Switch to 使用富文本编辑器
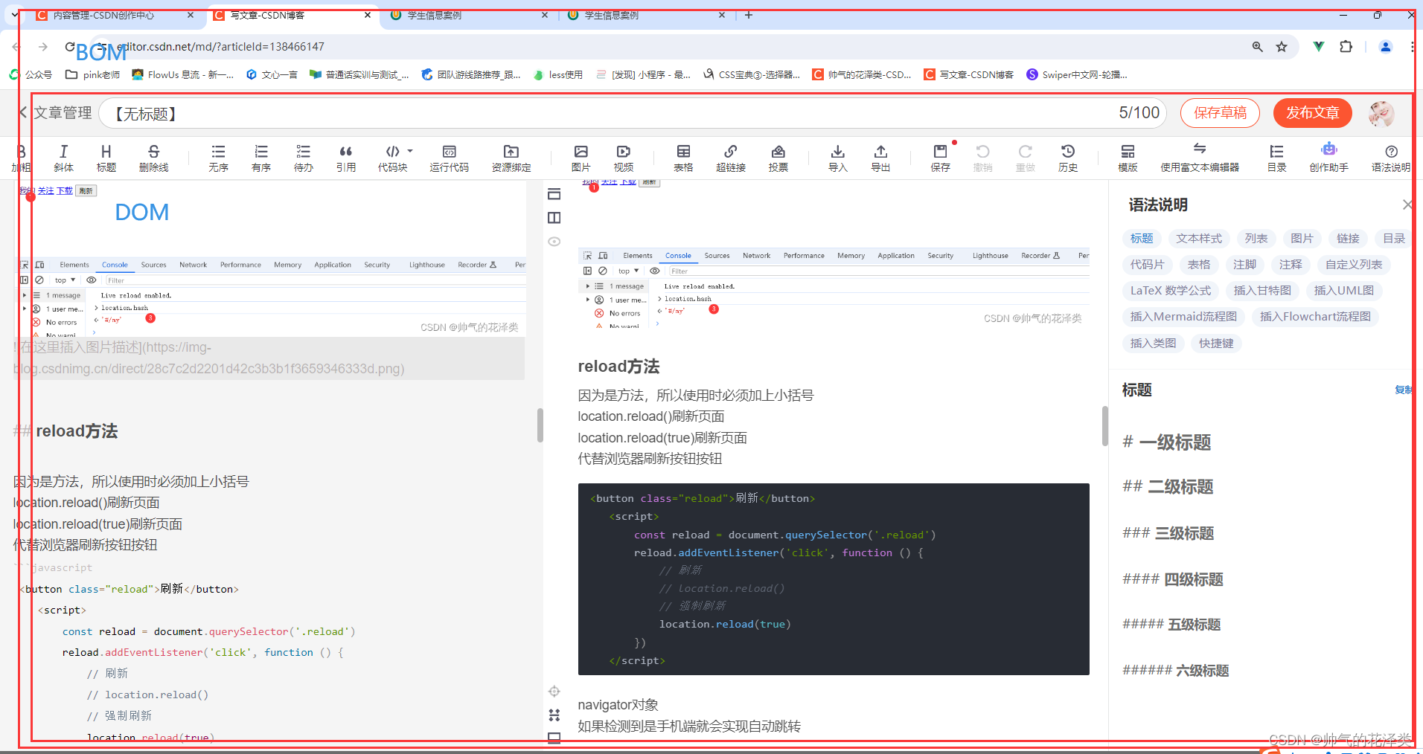Screen dimensions: 1423x754 (x=1200, y=158)
